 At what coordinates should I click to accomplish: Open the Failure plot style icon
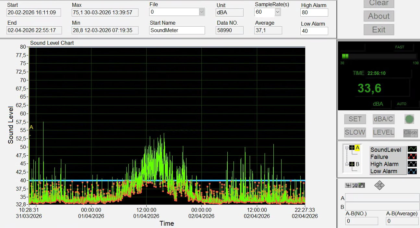tap(412, 157)
